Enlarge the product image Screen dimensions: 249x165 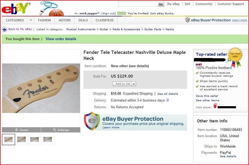click(x=61, y=130)
